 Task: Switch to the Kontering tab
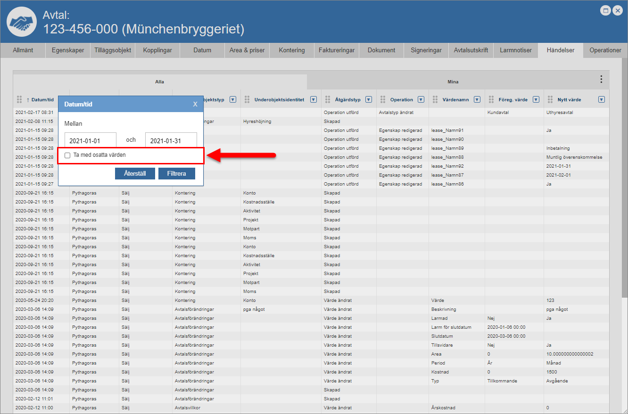tap(291, 50)
